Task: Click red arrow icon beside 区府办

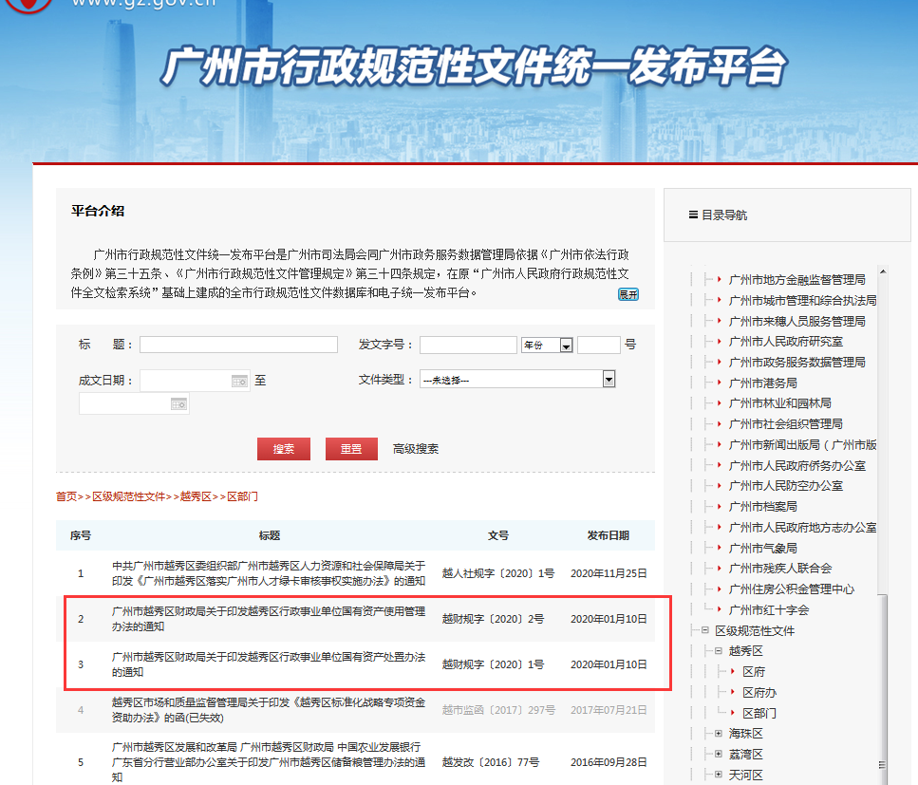Action: point(732,693)
